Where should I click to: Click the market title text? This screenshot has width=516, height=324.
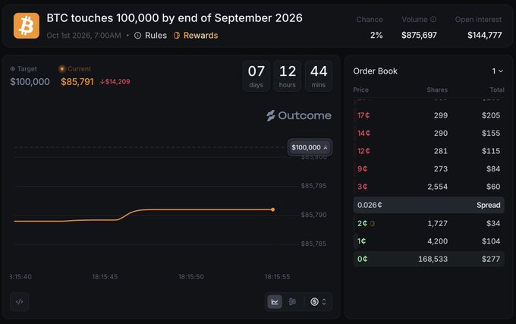pyautogui.click(x=175, y=18)
